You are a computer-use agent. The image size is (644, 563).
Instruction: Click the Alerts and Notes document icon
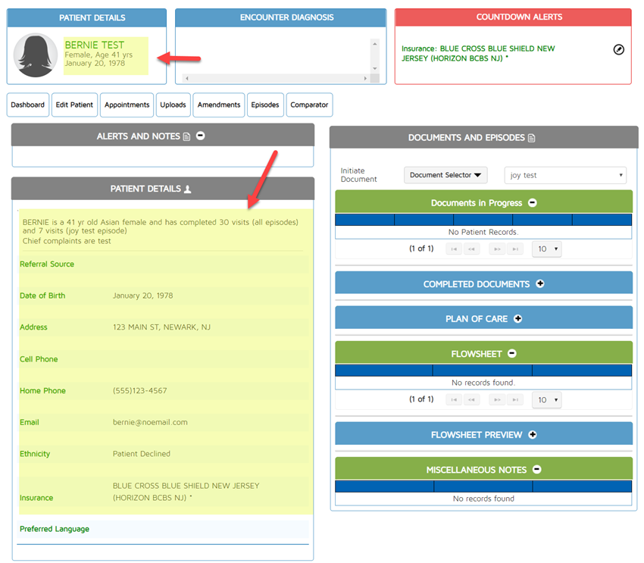186,136
